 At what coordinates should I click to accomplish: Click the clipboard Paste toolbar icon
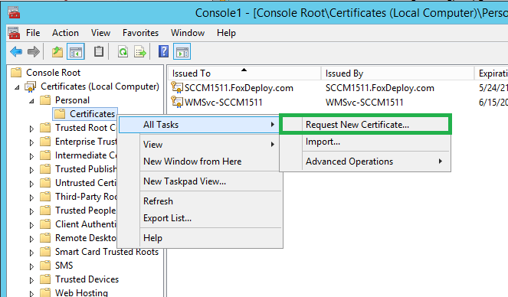click(x=99, y=51)
